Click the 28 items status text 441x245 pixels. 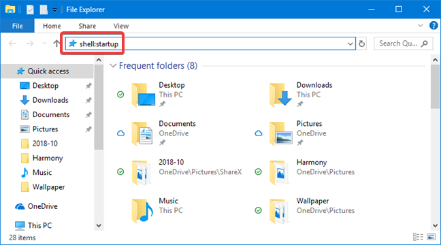(x=22, y=238)
